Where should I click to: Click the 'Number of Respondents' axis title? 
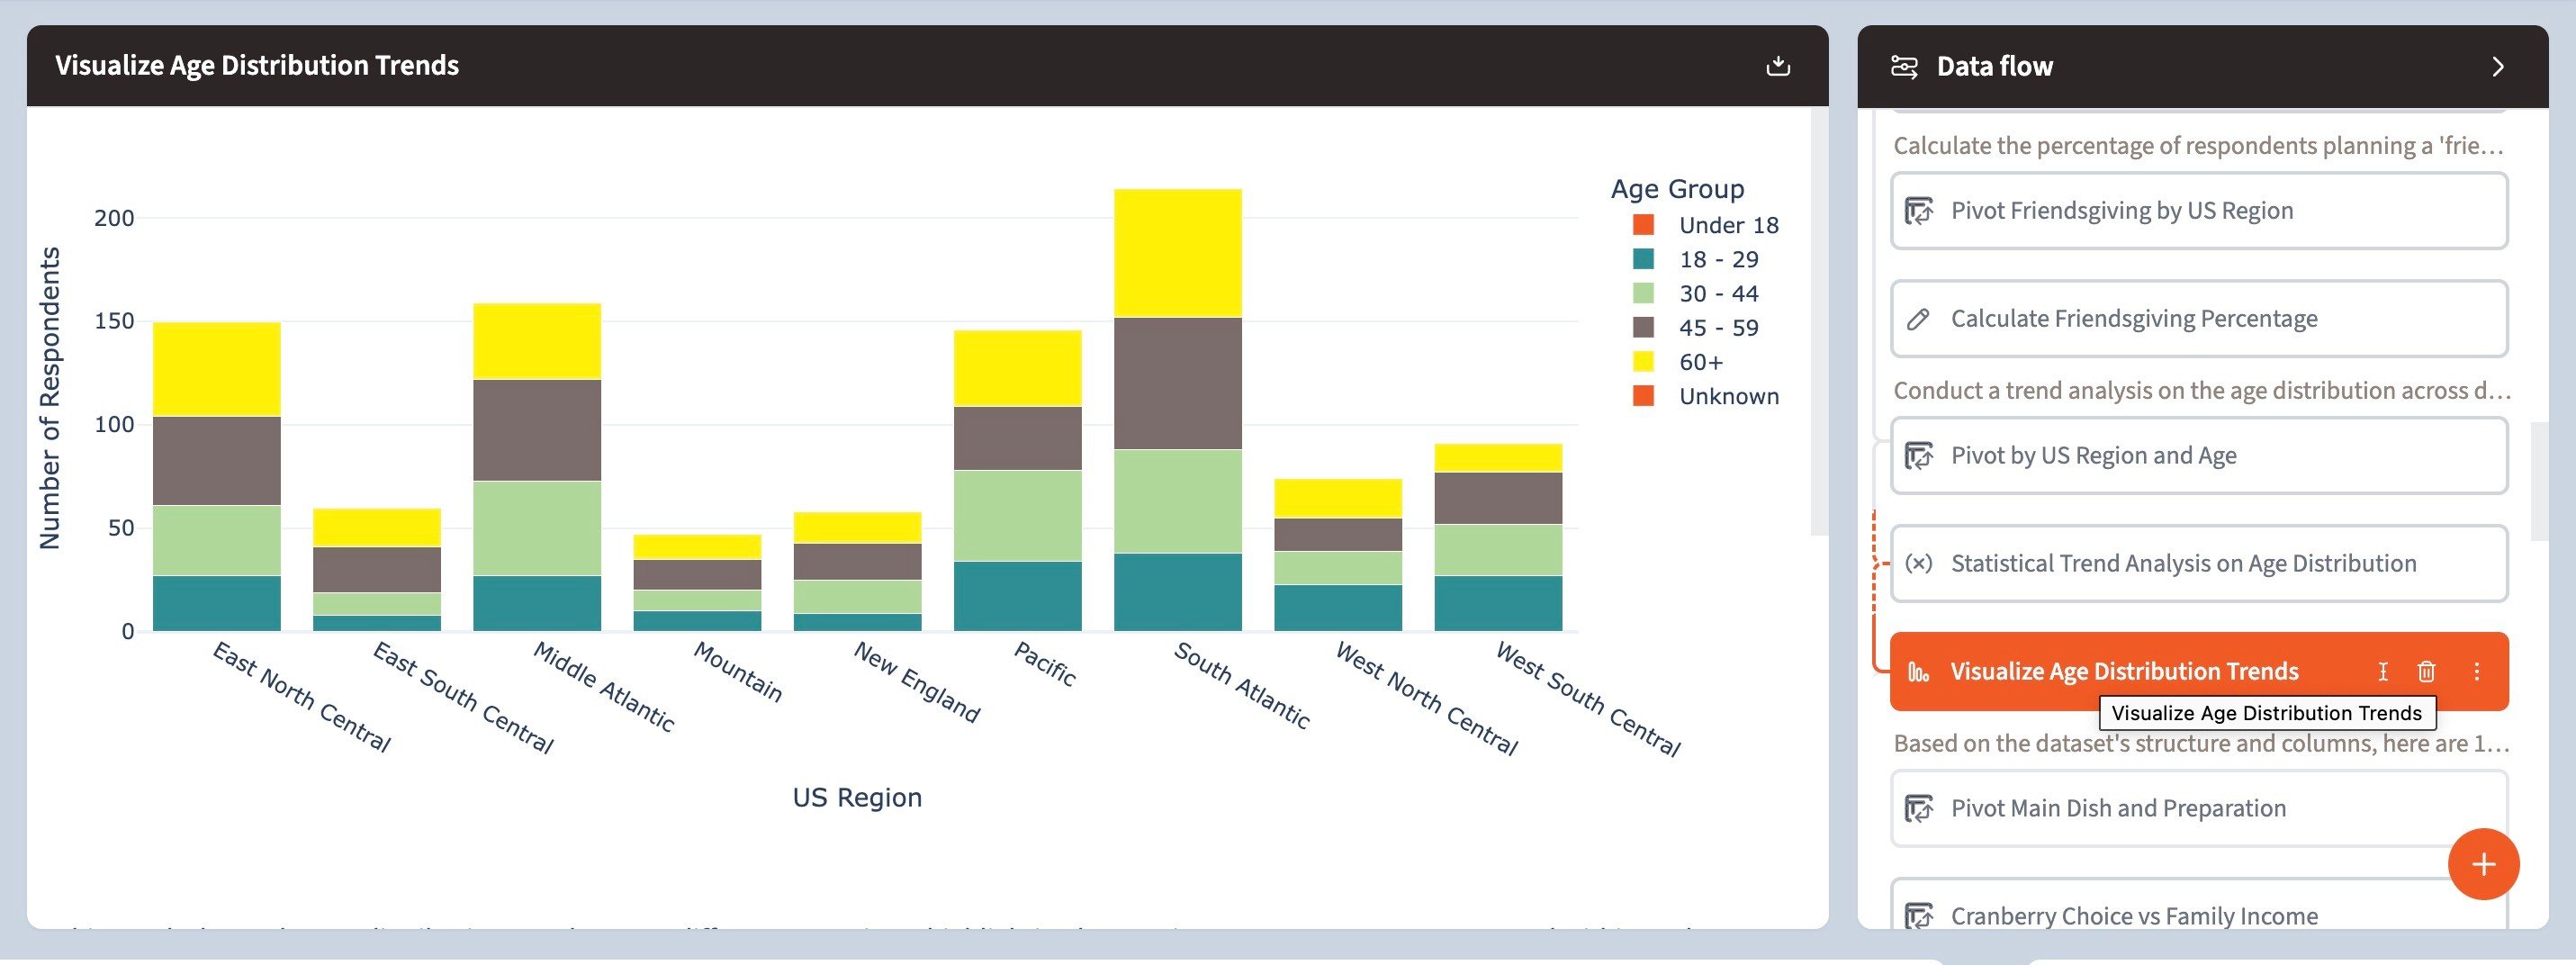(50, 399)
